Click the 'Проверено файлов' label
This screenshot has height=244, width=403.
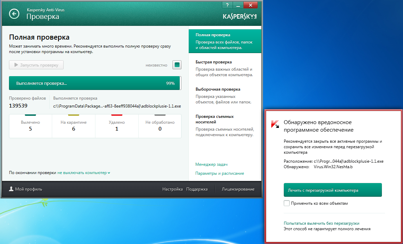coord(28,98)
